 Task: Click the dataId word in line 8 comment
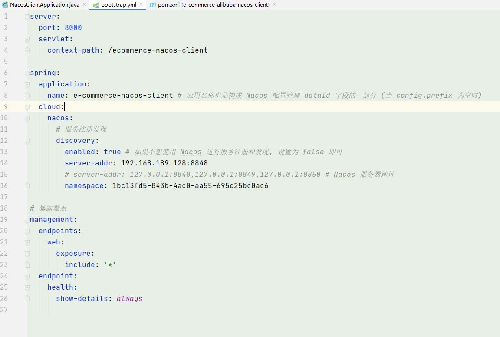(317, 96)
